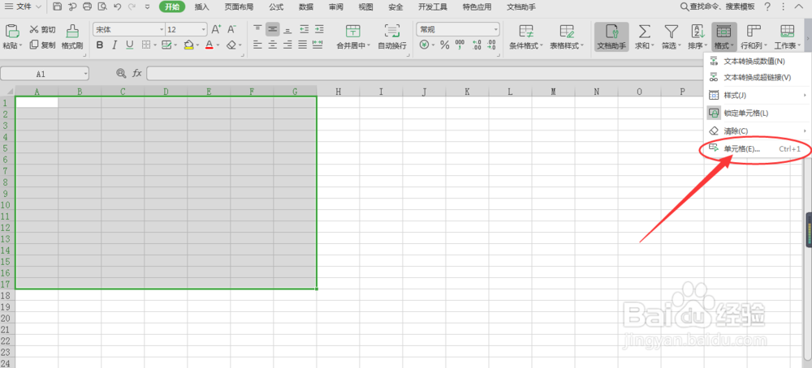
Task: Align text left horizontally
Action: [x=257, y=45]
